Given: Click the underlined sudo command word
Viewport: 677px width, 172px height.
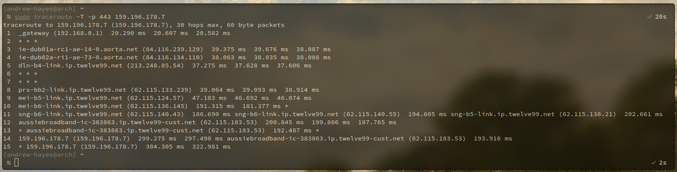Looking at the screenshot, I should coord(22,17).
